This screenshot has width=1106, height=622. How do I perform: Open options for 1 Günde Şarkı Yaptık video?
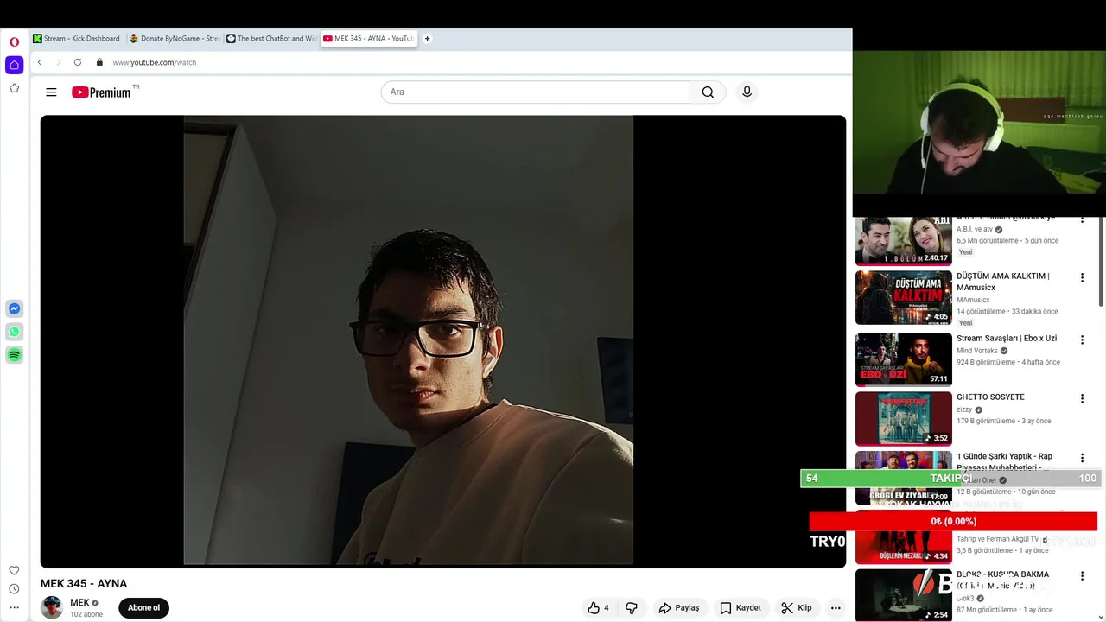tap(1082, 458)
